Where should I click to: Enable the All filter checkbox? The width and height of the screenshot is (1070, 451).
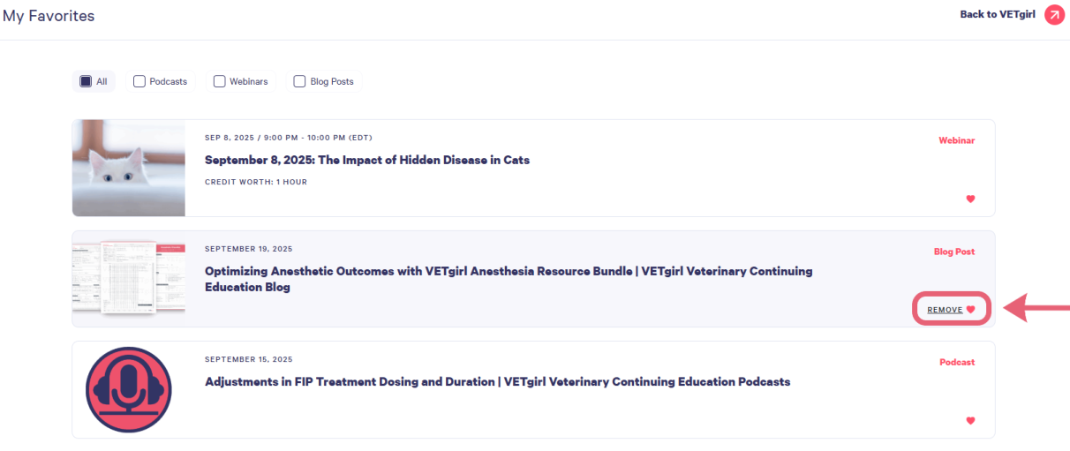[x=86, y=81]
